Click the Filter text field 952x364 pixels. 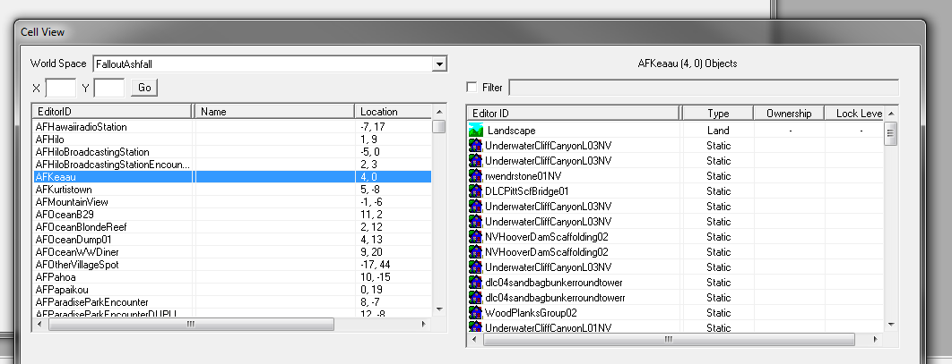point(703,88)
